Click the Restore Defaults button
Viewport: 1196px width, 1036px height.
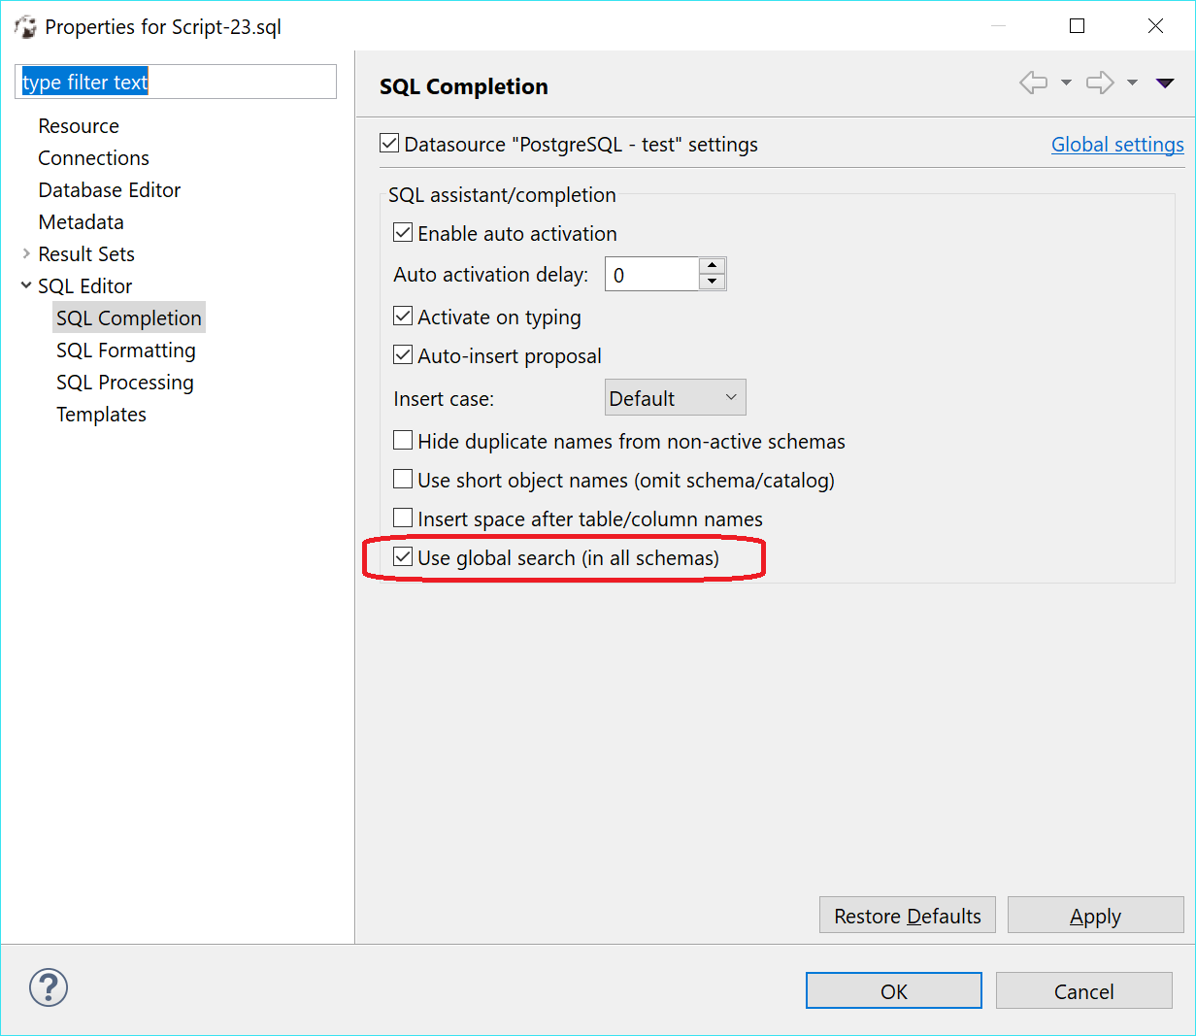(x=907, y=915)
